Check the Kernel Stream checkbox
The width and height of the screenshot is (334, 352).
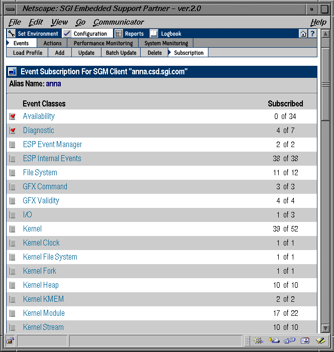click(13, 327)
